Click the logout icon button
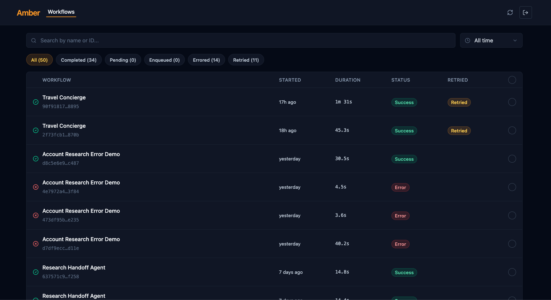Screen dimensions: 551x300 (526, 12)
